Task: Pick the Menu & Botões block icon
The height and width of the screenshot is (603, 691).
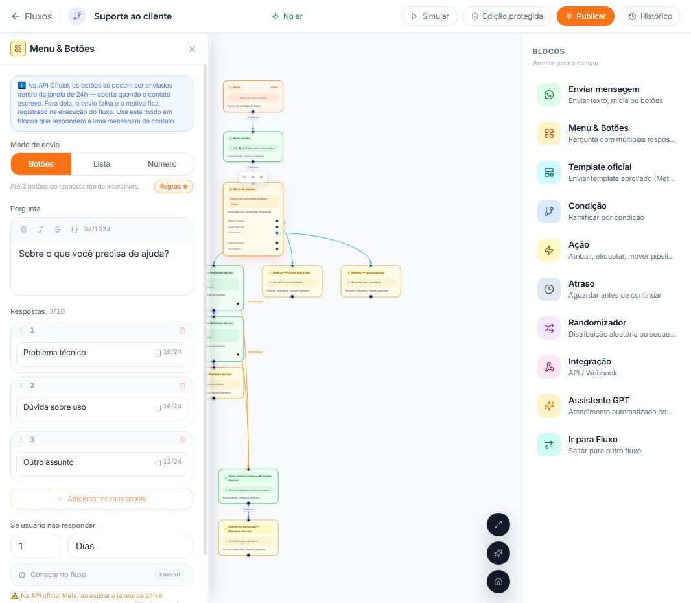Action: click(x=549, y=134)
